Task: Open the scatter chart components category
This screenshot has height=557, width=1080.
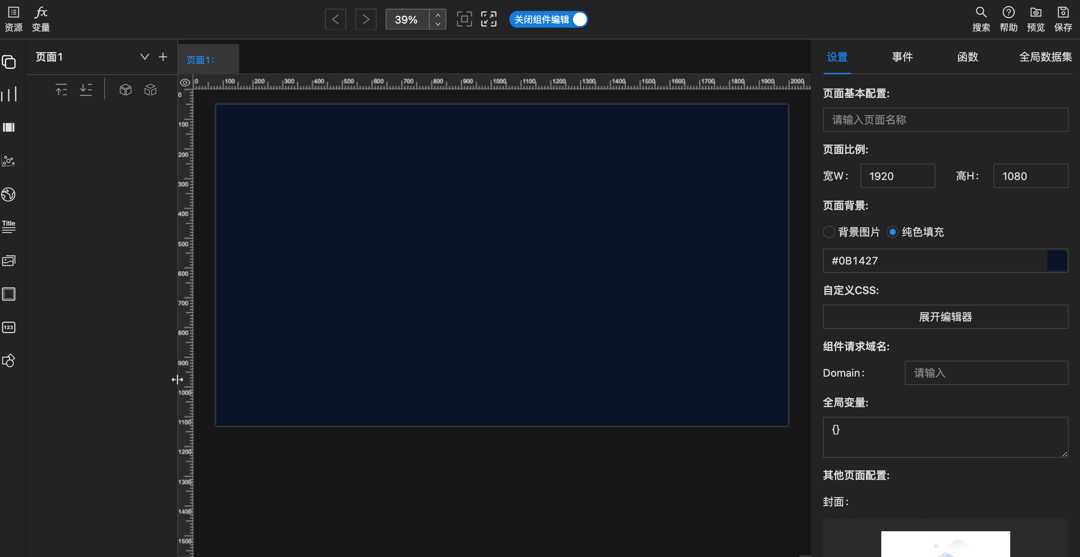Action: (x=9, y=161)
